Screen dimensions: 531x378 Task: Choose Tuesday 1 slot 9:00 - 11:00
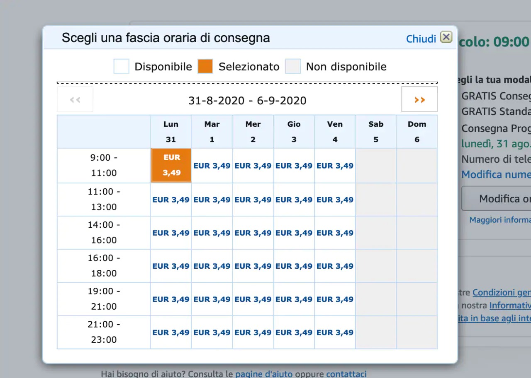212,166
